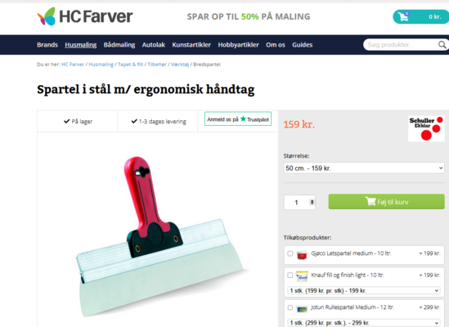Focus the Søg produkter search field
Screen dimensions: 449x327
[401, 45]
